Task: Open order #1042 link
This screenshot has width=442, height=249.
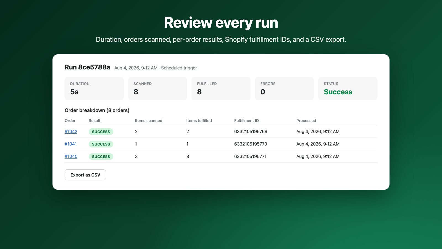Action: pyautogui.click(x=71, y=131)
